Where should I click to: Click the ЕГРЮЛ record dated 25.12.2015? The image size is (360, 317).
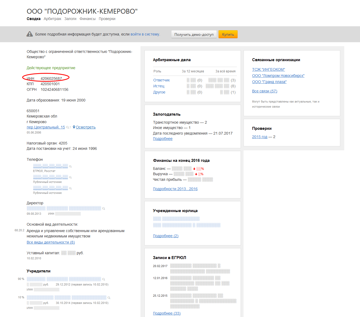[203, 301]
